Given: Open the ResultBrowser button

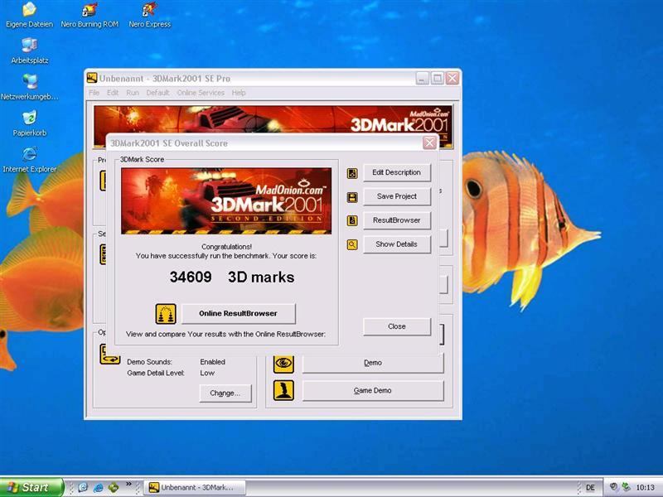Looking at the screenshot, I should [397, 220].
